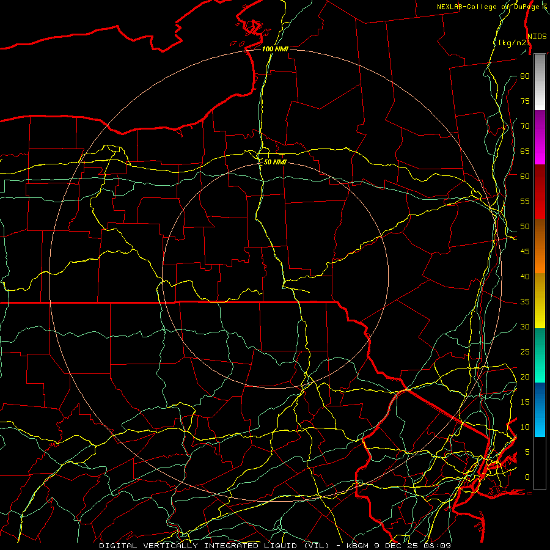Click the scale value 35

pyautogui.click(x=525, y=302)
